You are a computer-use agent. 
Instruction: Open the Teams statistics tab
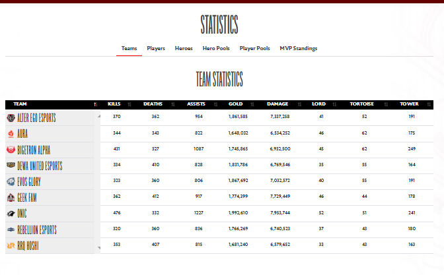(x=129, y=48)
